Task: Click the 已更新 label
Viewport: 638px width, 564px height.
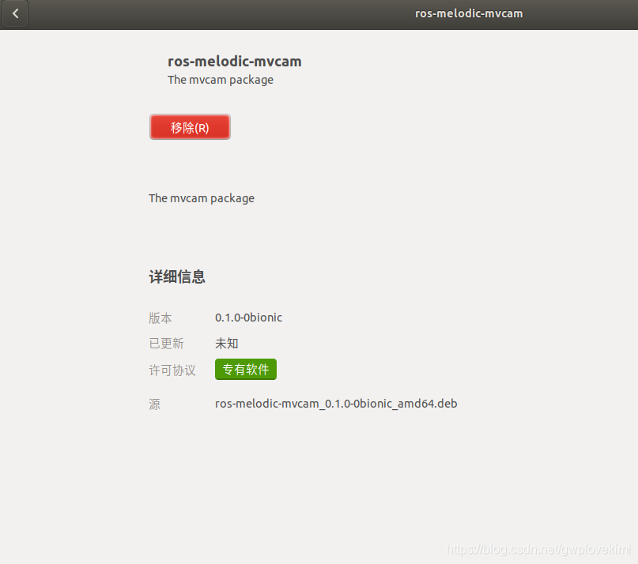Action: pos(166,344)
